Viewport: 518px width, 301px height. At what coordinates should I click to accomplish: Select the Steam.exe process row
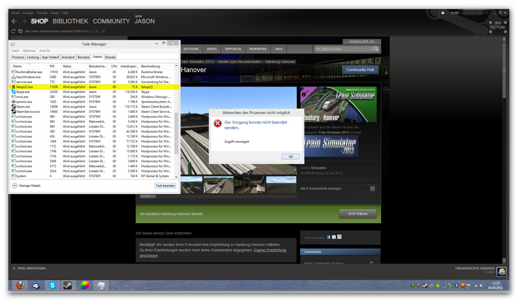93,107
